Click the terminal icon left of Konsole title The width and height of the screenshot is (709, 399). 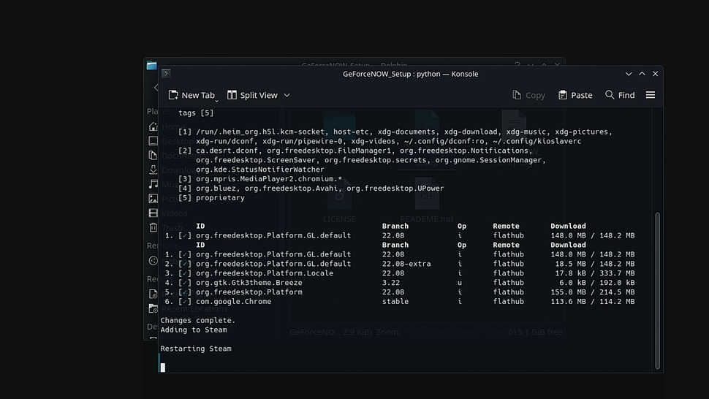point(166,73)
